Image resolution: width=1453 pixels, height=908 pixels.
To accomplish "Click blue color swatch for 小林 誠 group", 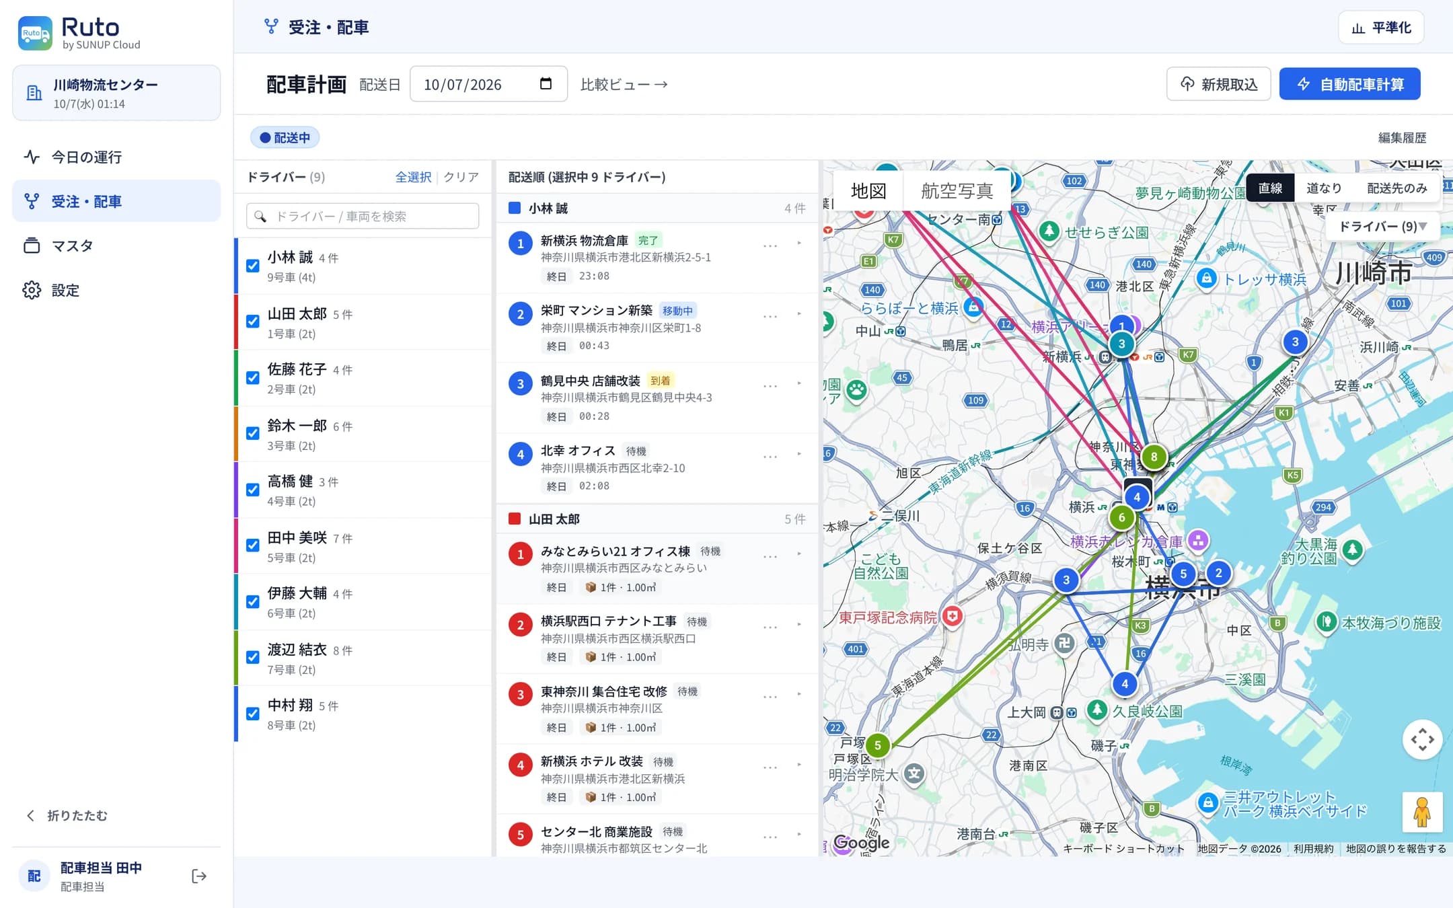I will (515, 208).
